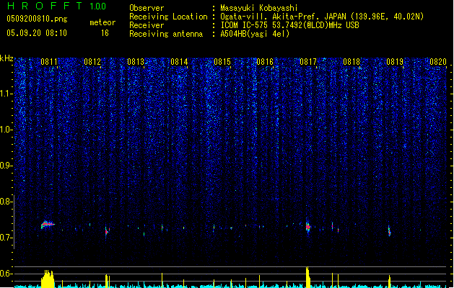454x288 pixels.
Task: Click the meteor echo just before 0819
Action: [x=390, y=231]
